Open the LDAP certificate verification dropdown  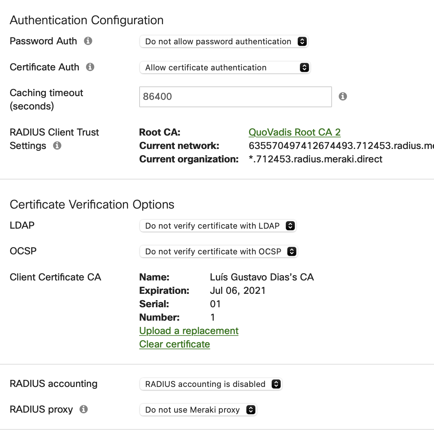click(217, 225)
